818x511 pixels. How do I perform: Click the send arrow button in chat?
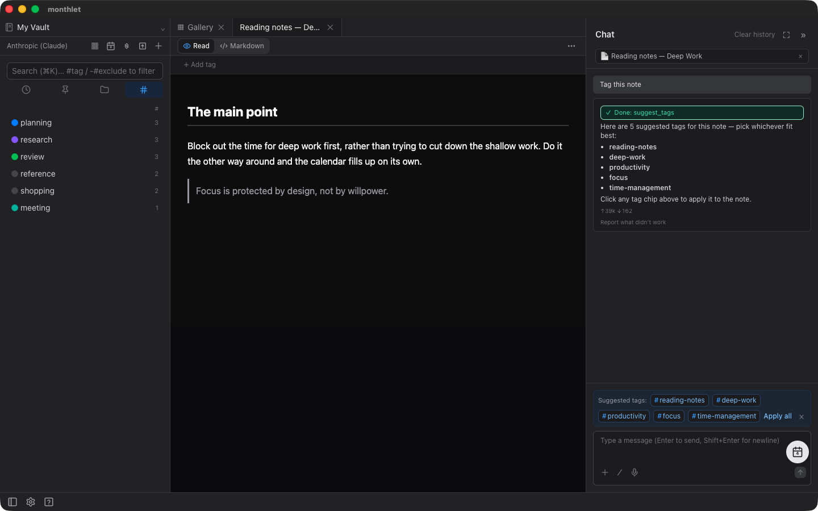(x=800, y=472)
